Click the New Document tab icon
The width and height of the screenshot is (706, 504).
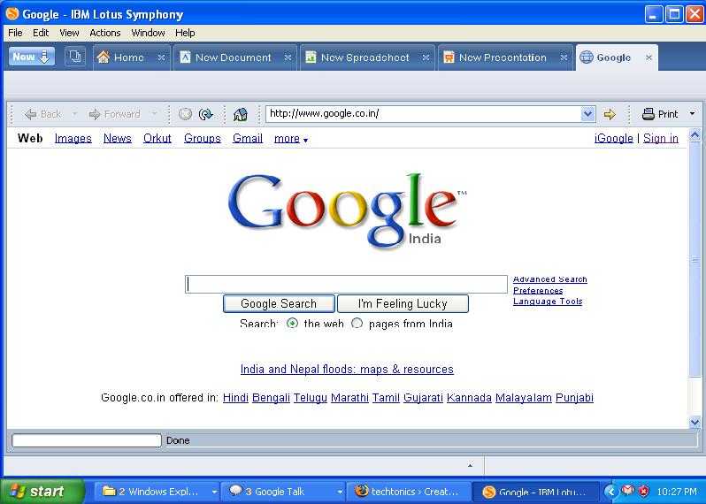[x=185, y=57]
